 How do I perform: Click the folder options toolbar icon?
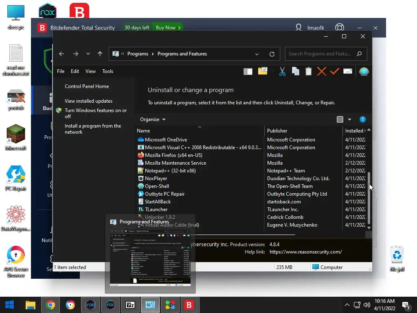pyautogui.click(x=263, y=71)
